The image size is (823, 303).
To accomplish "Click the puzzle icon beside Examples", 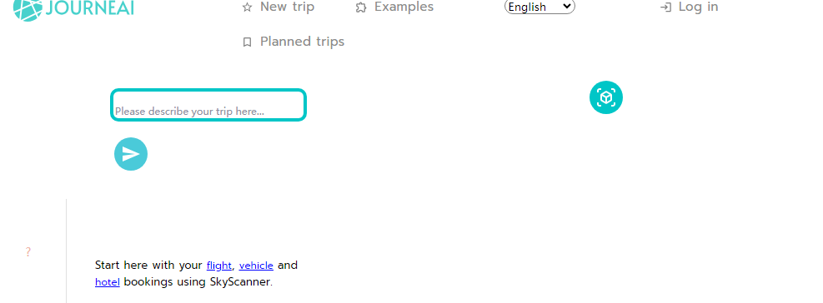I will click(360, 7).
